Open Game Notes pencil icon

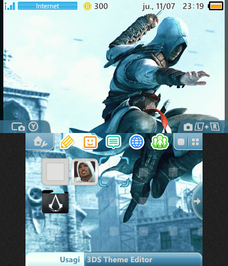pos(67,142)
